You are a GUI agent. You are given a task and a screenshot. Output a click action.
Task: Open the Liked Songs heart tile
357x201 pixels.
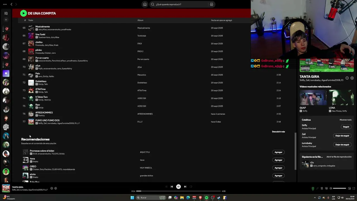click(x=6, y=73)
